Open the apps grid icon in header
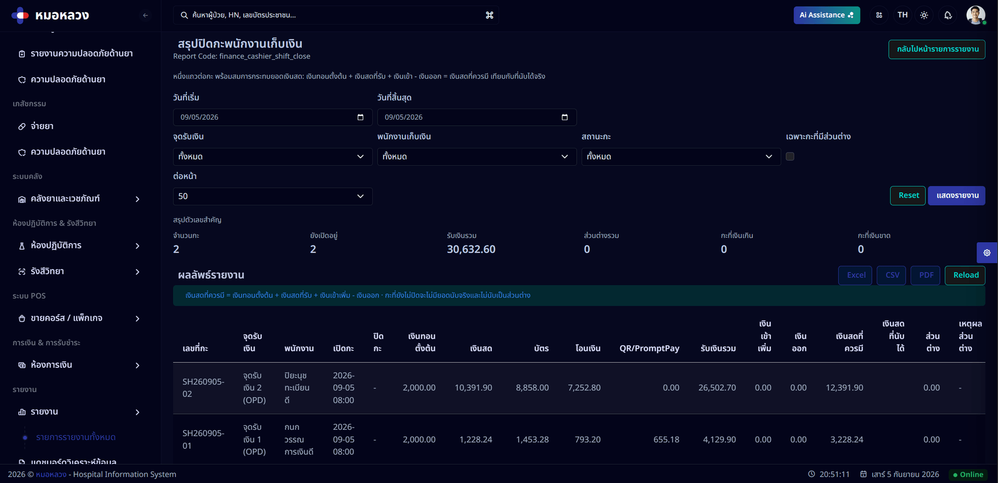998x483 pixels. click(879, 16)
